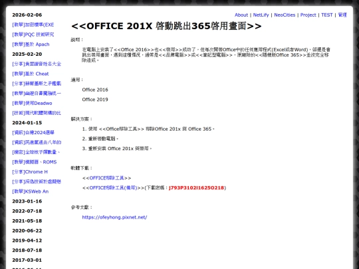This screenshot has width=359, height=269.
Task: Open the [教學]PQC sidebar article
Action: click(x=33, y=35)
